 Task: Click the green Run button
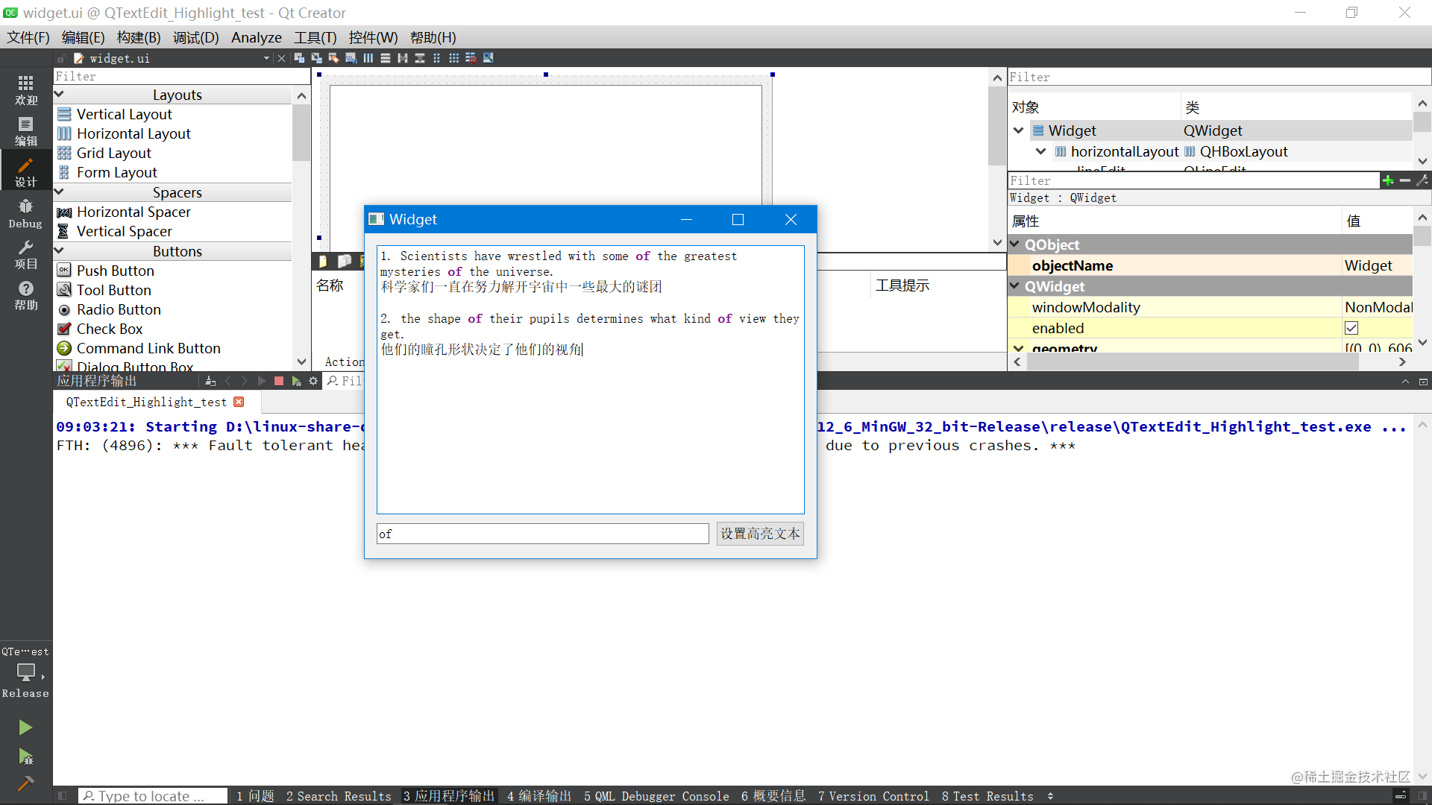click(x=25, y=727)
